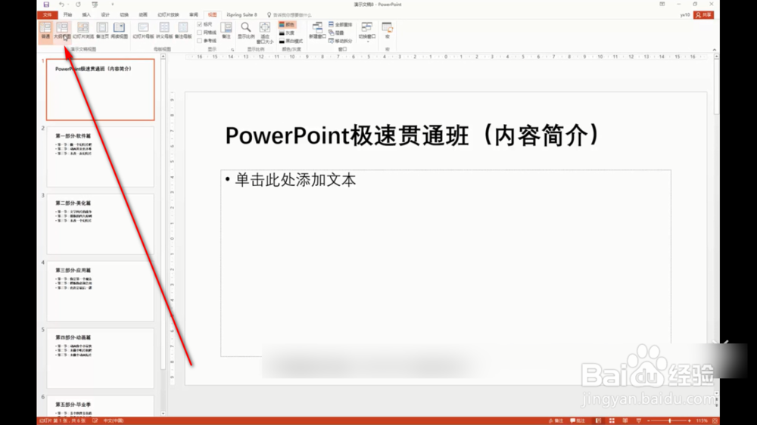Click fit slide to window icon in status bar

(x=715, y=420)
